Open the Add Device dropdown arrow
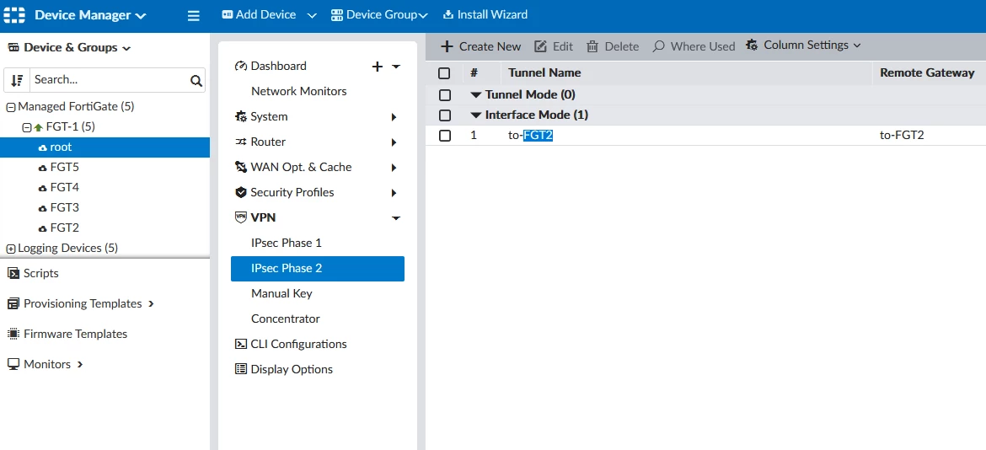 (312, 16)
